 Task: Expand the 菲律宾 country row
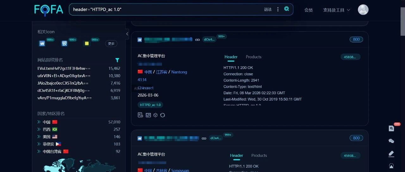tap(39, 144)
